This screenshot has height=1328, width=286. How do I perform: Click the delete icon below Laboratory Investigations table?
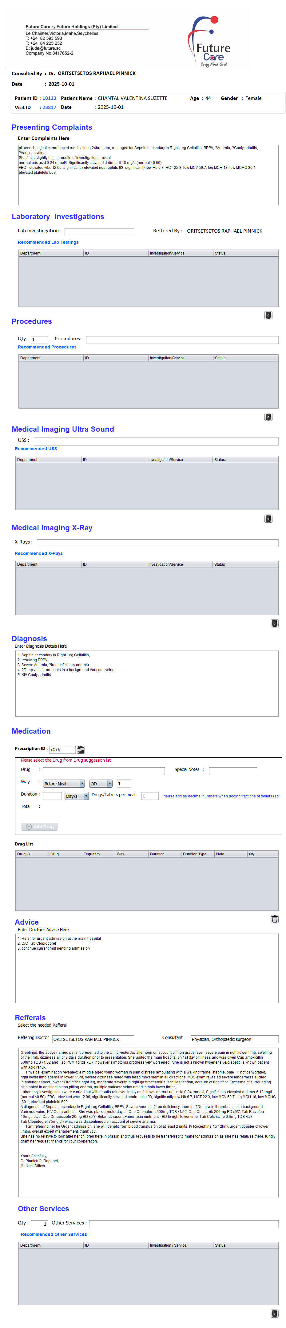click(x=268, y=315)
